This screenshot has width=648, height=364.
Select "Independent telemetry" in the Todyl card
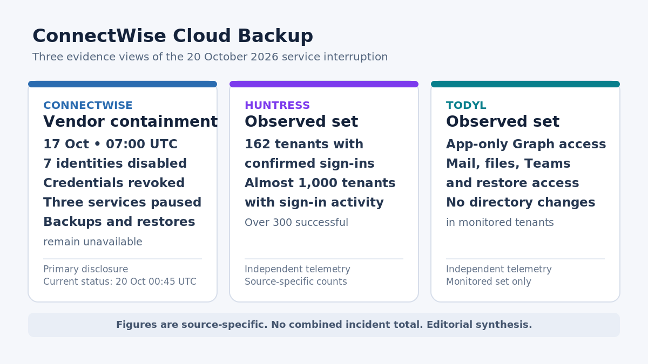click(499, 269)
